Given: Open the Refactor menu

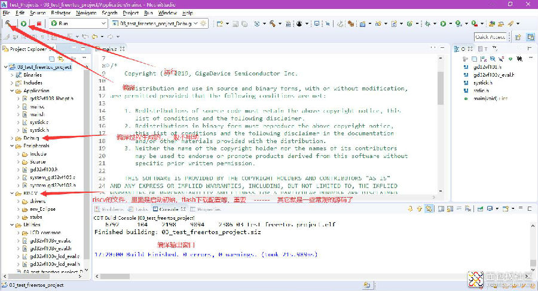Looking at the screenshot, I should [60, 13].
